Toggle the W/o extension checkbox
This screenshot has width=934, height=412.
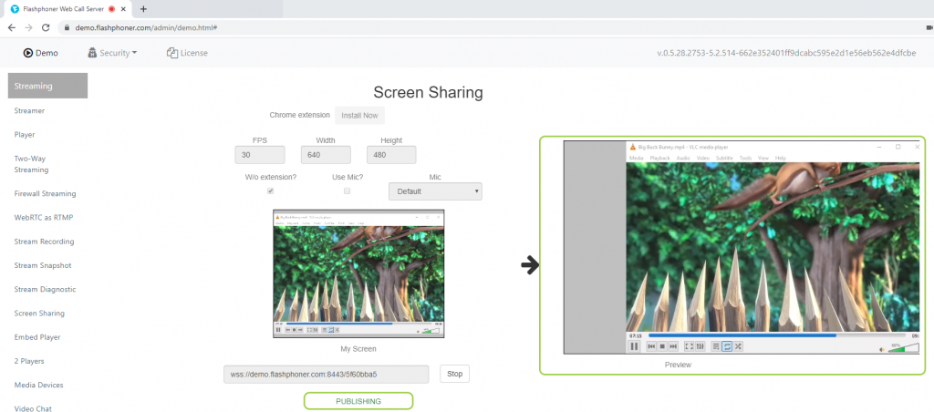pyautogui.click(x=270, y=191)
